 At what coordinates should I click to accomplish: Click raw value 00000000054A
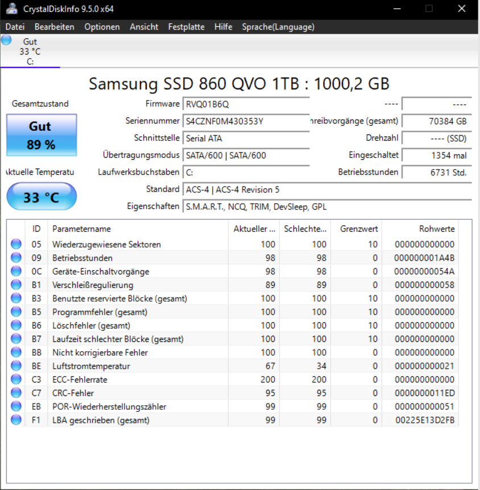coord(424,271)
